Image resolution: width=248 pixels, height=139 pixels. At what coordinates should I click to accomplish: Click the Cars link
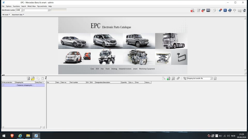coord(92,69)
